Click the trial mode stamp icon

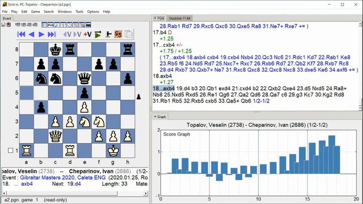pos(108,35)
